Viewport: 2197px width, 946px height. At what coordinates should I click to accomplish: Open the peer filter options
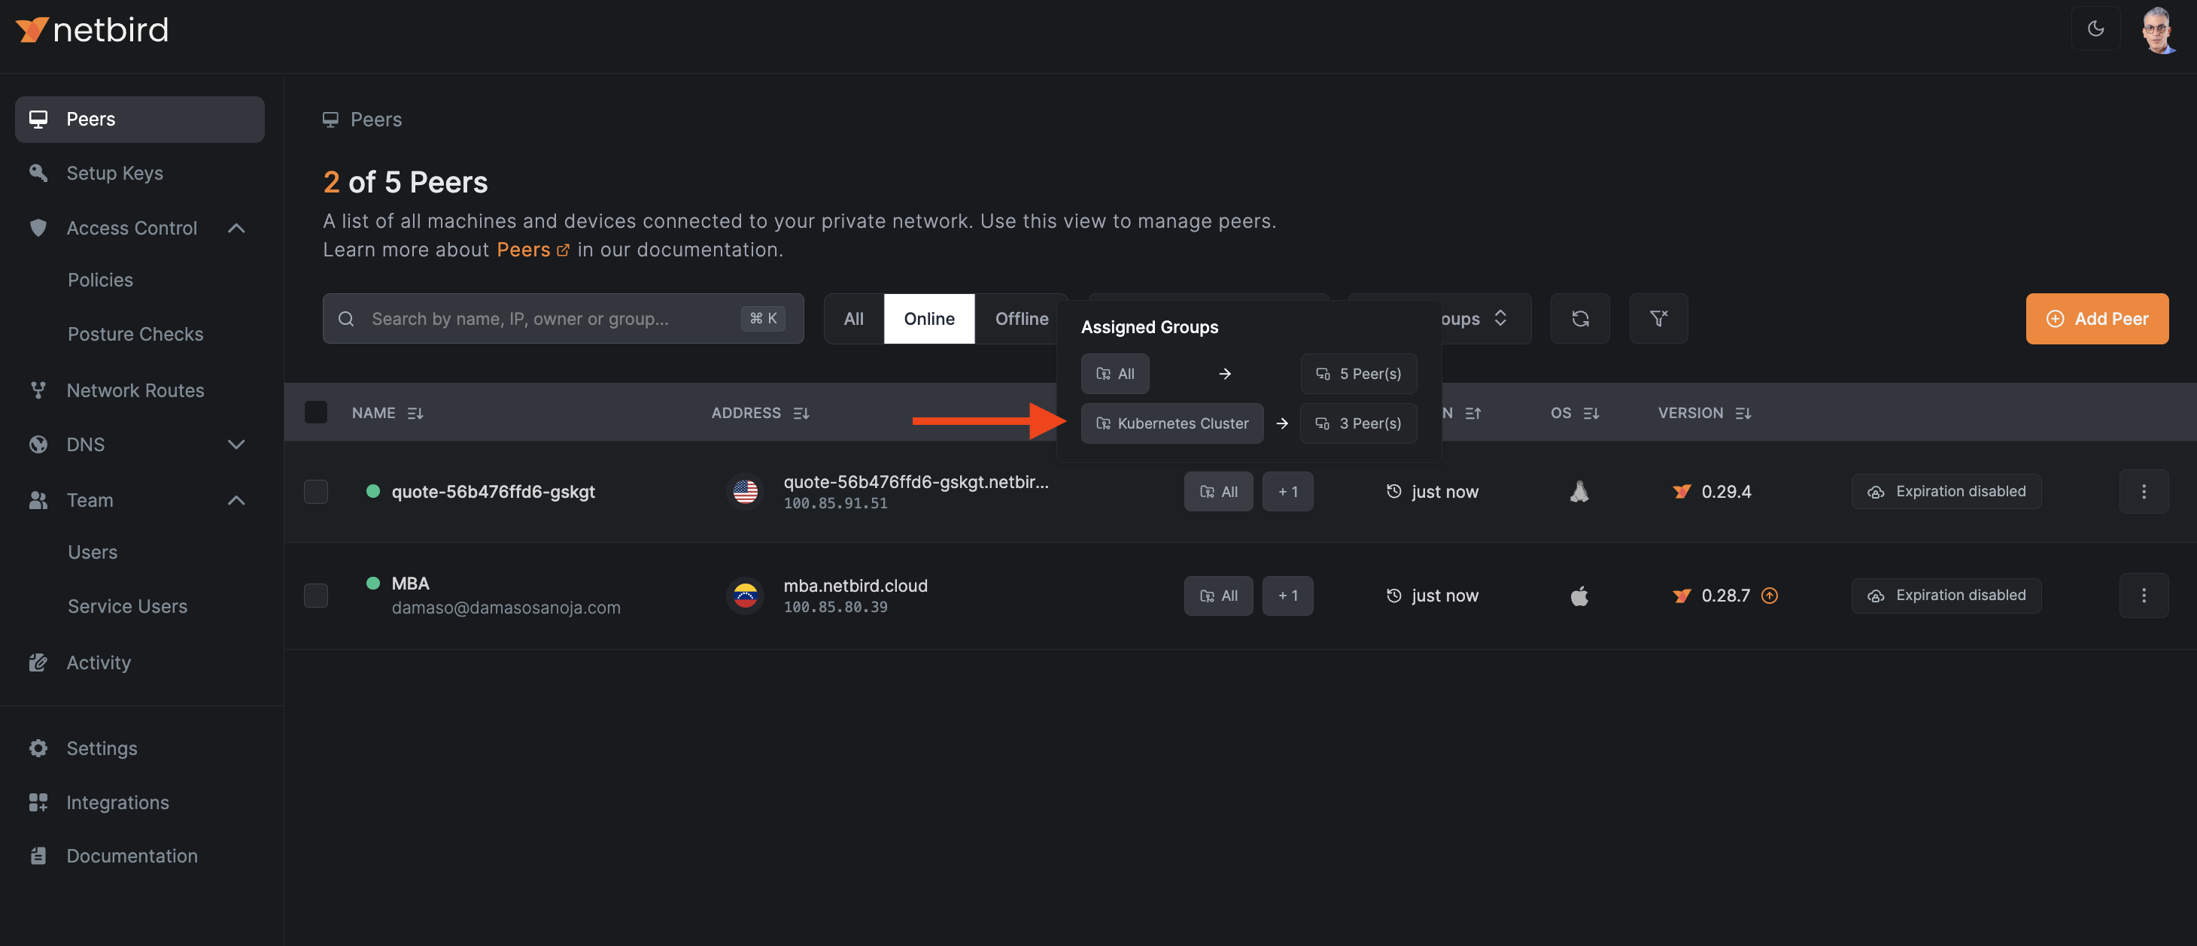click(1658, 318)
